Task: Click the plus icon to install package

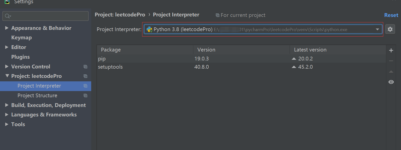Action: [x=391, y=50]
